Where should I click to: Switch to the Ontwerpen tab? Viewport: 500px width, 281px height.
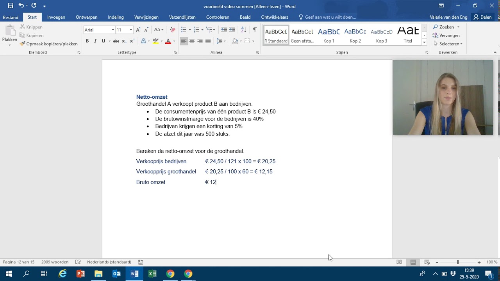[87, 17]
